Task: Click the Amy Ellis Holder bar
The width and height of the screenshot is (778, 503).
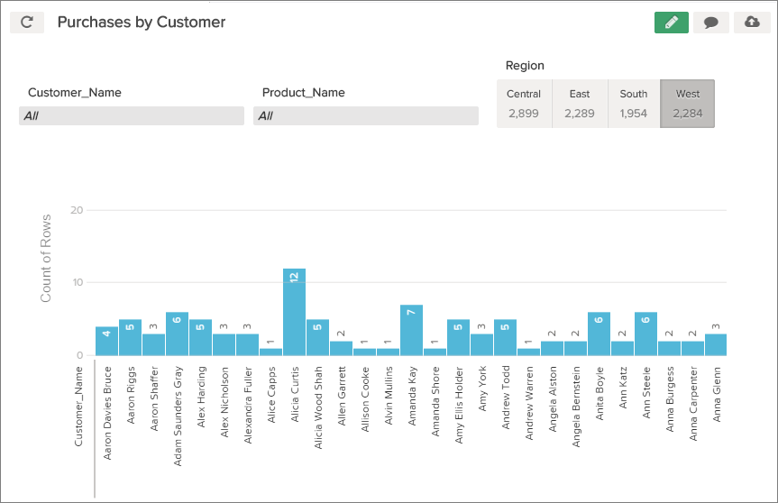Action: [x=458, y=337]
